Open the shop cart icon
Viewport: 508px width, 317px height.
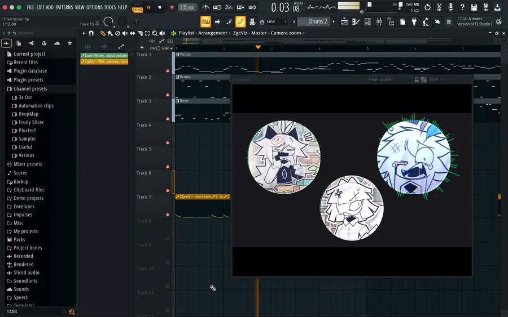click(449, 21)
